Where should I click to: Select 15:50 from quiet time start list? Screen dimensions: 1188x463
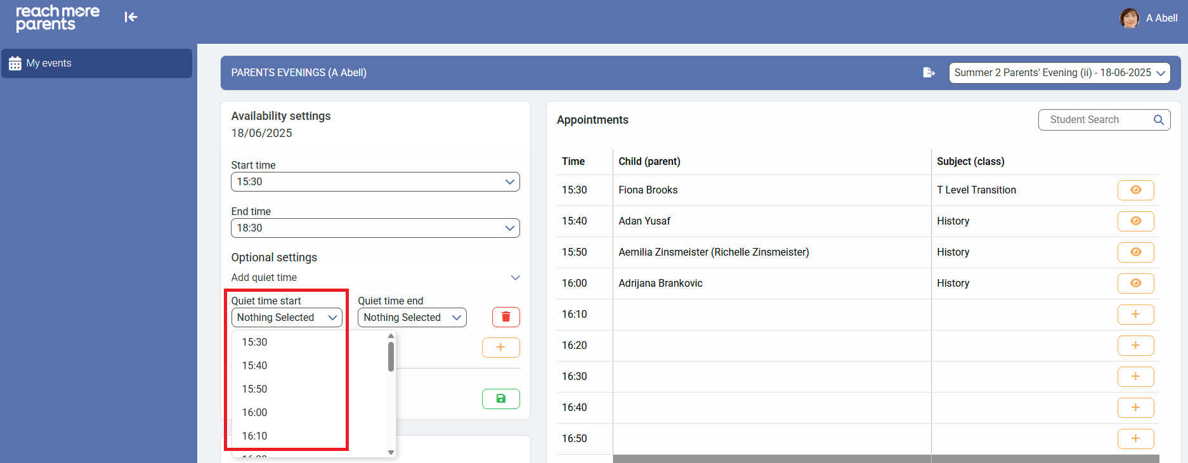click(254, 389)
